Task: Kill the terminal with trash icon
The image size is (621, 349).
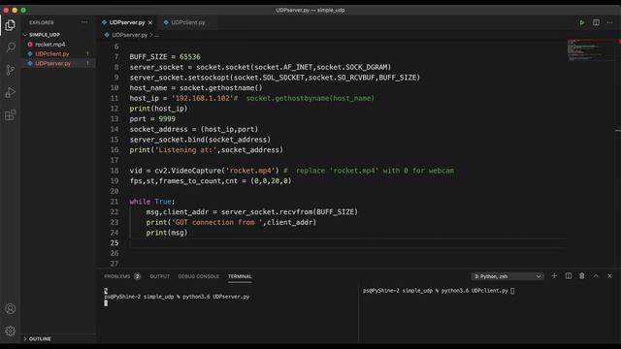Action: pos(582,275)
